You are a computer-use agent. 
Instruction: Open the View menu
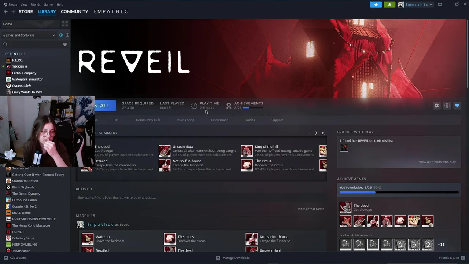[24, 4]
